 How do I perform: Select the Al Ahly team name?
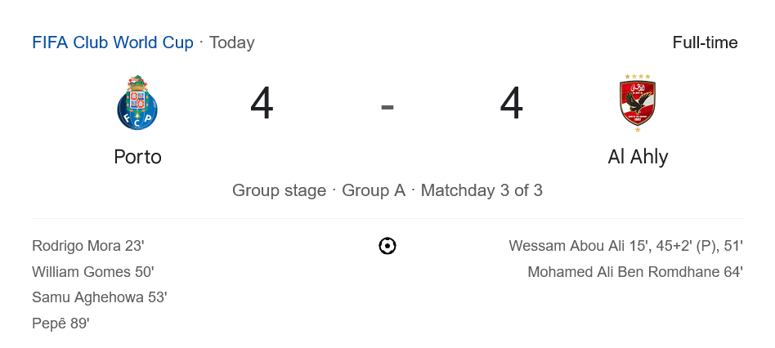[x=638, y=157]
